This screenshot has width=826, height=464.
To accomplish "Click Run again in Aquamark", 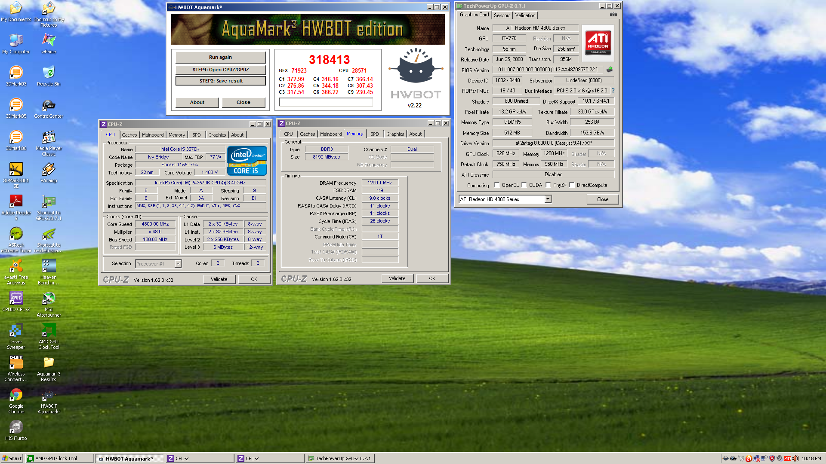I will point(220,57).
